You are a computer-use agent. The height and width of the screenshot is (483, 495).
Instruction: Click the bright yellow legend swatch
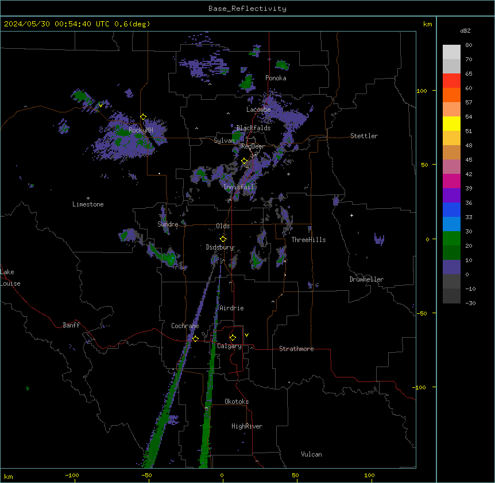(x=451, y=123)
